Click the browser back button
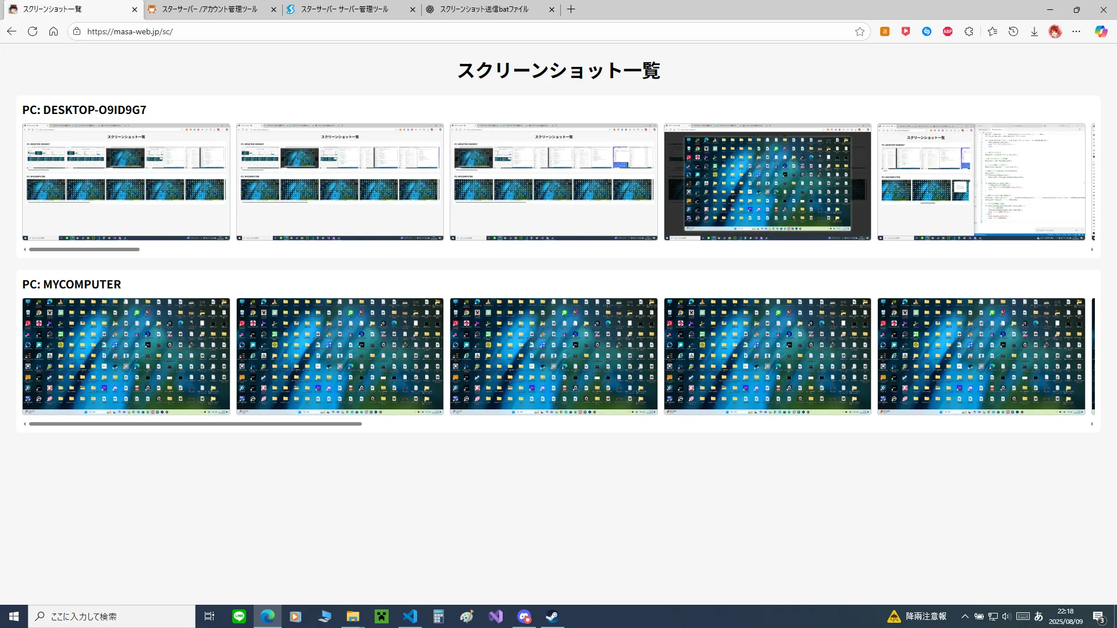Viewport: 1117px width, 628px height. [12, 31]
